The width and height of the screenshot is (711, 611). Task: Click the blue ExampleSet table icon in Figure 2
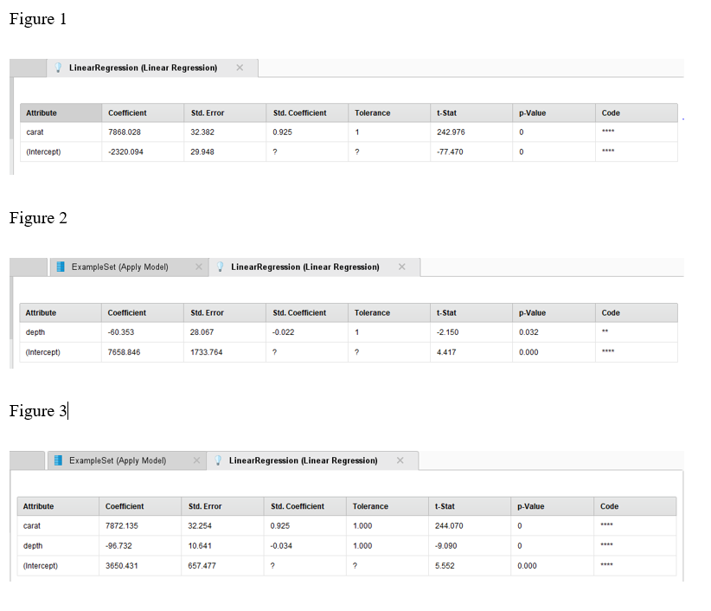pos(61,267)
